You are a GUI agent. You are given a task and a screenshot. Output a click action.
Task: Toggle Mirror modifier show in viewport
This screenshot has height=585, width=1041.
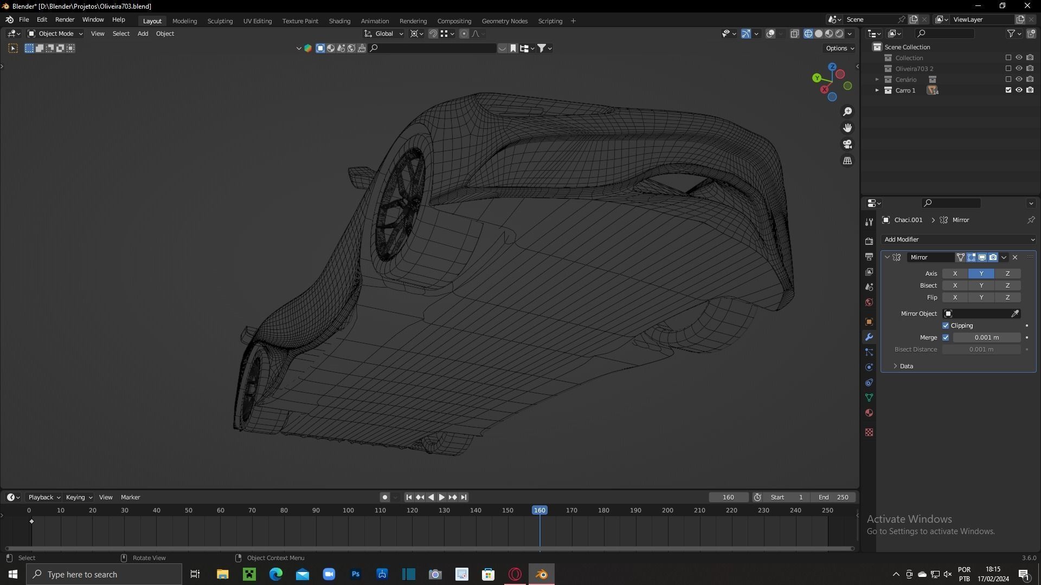click(x=982, y=257)
